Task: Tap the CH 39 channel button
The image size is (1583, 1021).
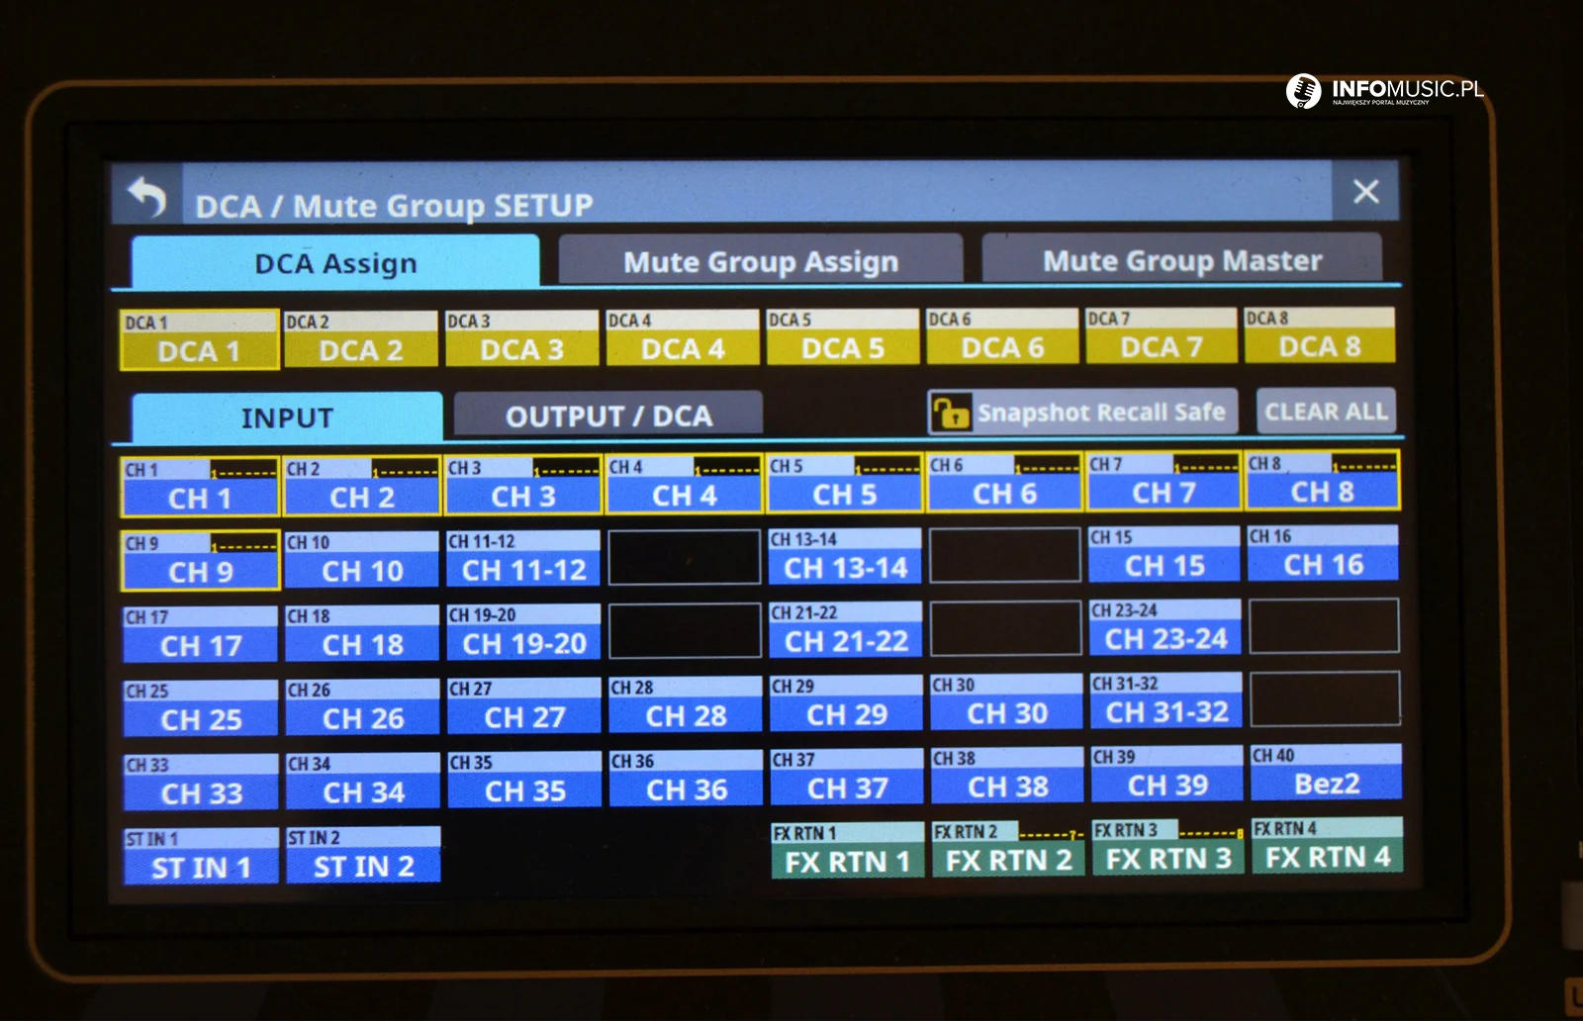Action: (1167, 775)
